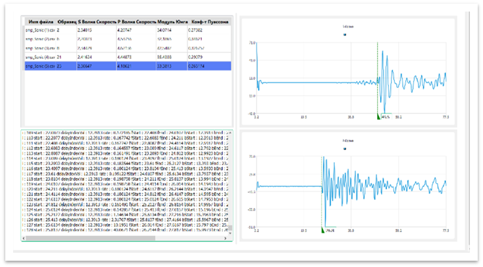The width and height of the screenshot is (483, 267).
Task: Click the log panel's vertical scrollbar up arrow
Action: click(230, 133)
